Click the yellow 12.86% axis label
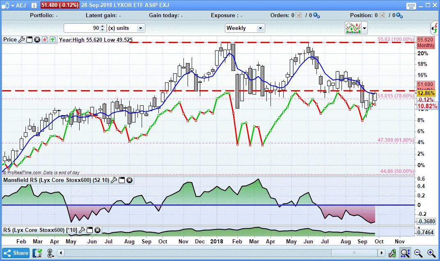 click(426, 93)
